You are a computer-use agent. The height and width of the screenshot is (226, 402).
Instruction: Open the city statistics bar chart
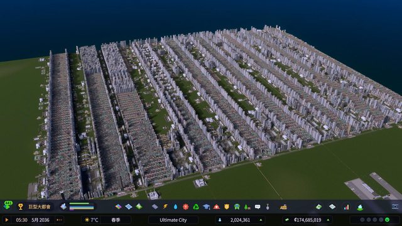click(346, 207)
